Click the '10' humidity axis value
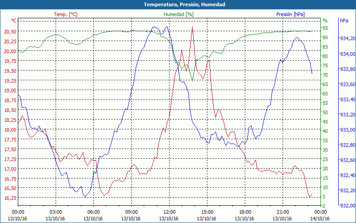The image size is (356, 223). click(x=325, y=187)
